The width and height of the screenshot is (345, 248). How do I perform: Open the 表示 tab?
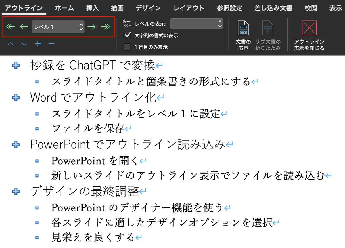pos(336,8)
